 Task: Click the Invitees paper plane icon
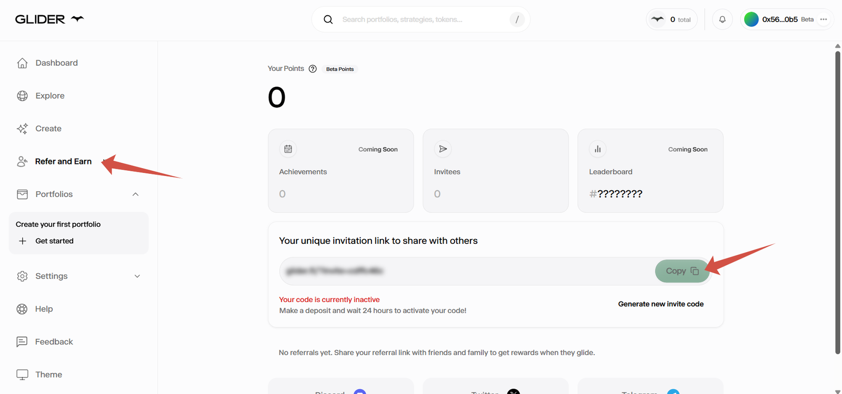[x=443, y=149]
